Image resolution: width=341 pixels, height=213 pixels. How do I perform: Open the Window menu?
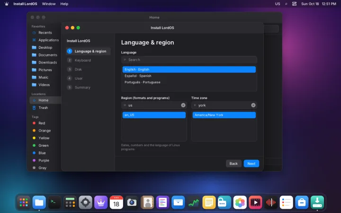[49, 4]
